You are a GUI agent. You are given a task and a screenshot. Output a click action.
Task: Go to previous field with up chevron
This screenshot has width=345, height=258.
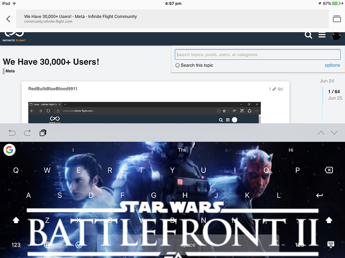point(321,133)
